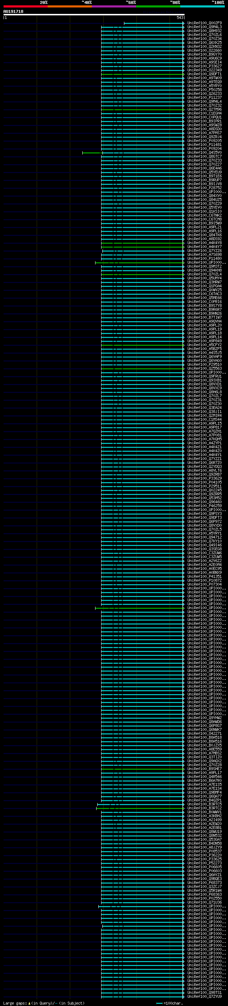The height and width of the screenshot is (1006, 228).
Task: Select hit label UniRef100_A9PL21
Action: tap(204, 227)
